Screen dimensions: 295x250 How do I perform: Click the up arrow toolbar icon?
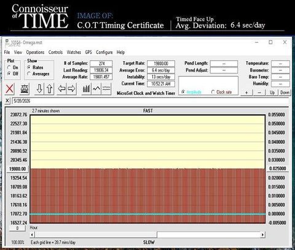[x=49, y=89]
